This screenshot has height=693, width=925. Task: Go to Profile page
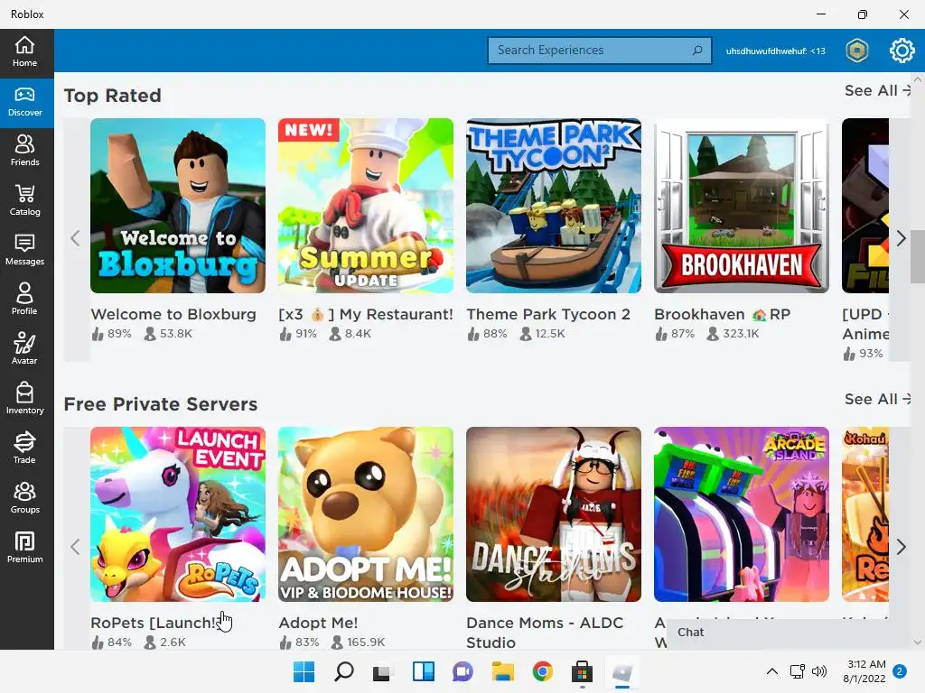tap(24, 300)
